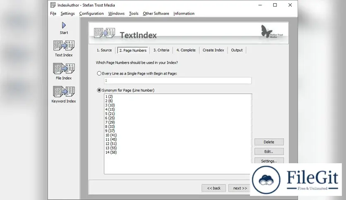The image size is (346, 200).
Task: Switch to the 4. Complete tab
Action: (186, 50)
